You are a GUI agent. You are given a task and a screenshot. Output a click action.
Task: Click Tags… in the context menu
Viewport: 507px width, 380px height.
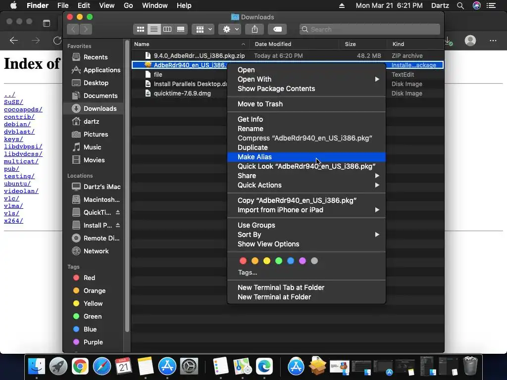(x=248, y=273)
